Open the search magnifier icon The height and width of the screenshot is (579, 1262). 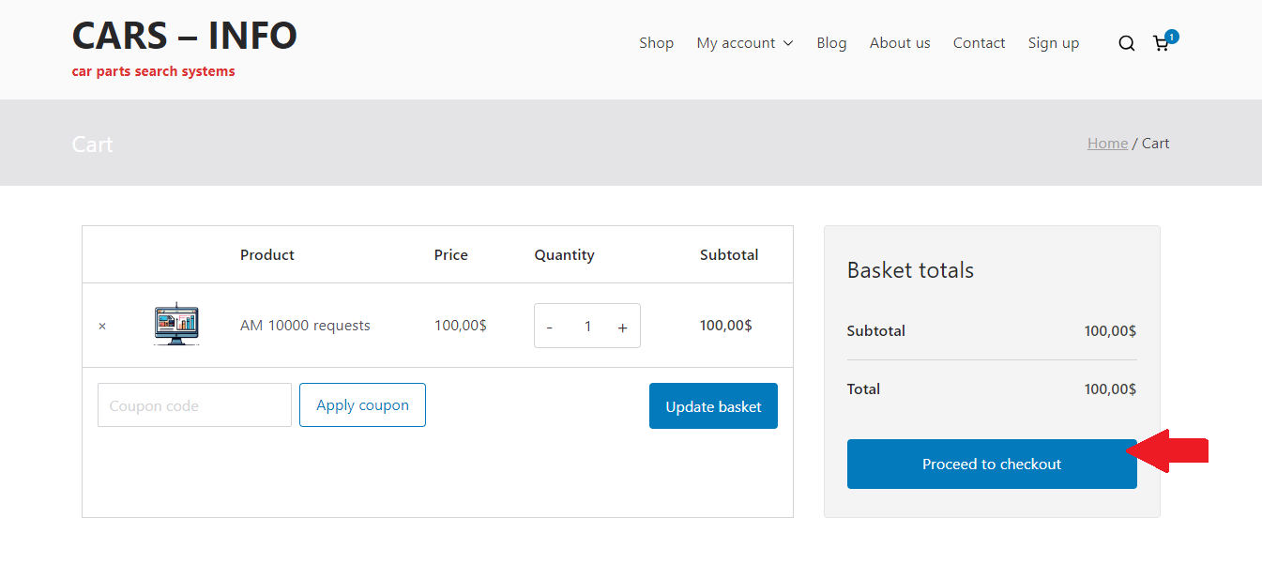(1126, 43)
